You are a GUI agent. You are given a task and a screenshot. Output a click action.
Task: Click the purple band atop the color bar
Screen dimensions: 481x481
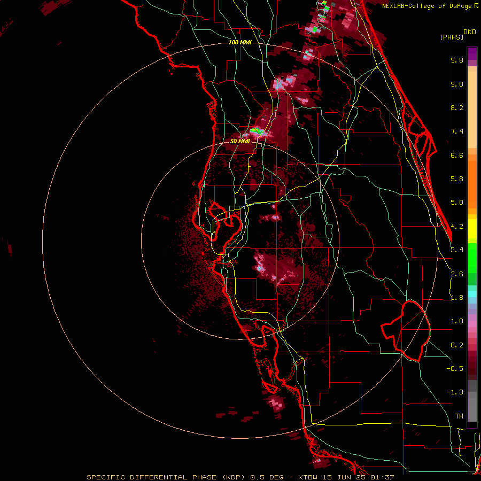click(x=472, y=53)
